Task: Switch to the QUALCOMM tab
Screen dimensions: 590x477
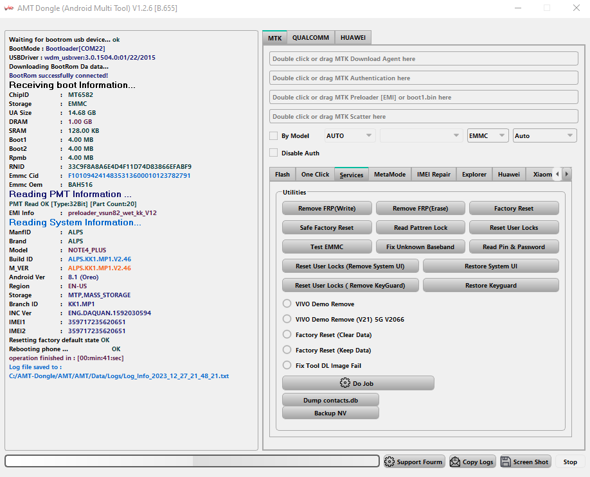Action: pyautogui.click(x=311, y=38)
